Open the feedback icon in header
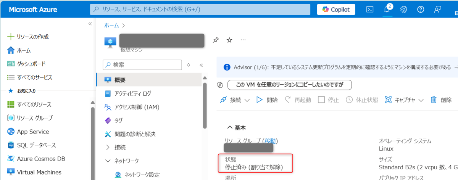The width and height of the screenshot is (458, 180). coord(438,10)
